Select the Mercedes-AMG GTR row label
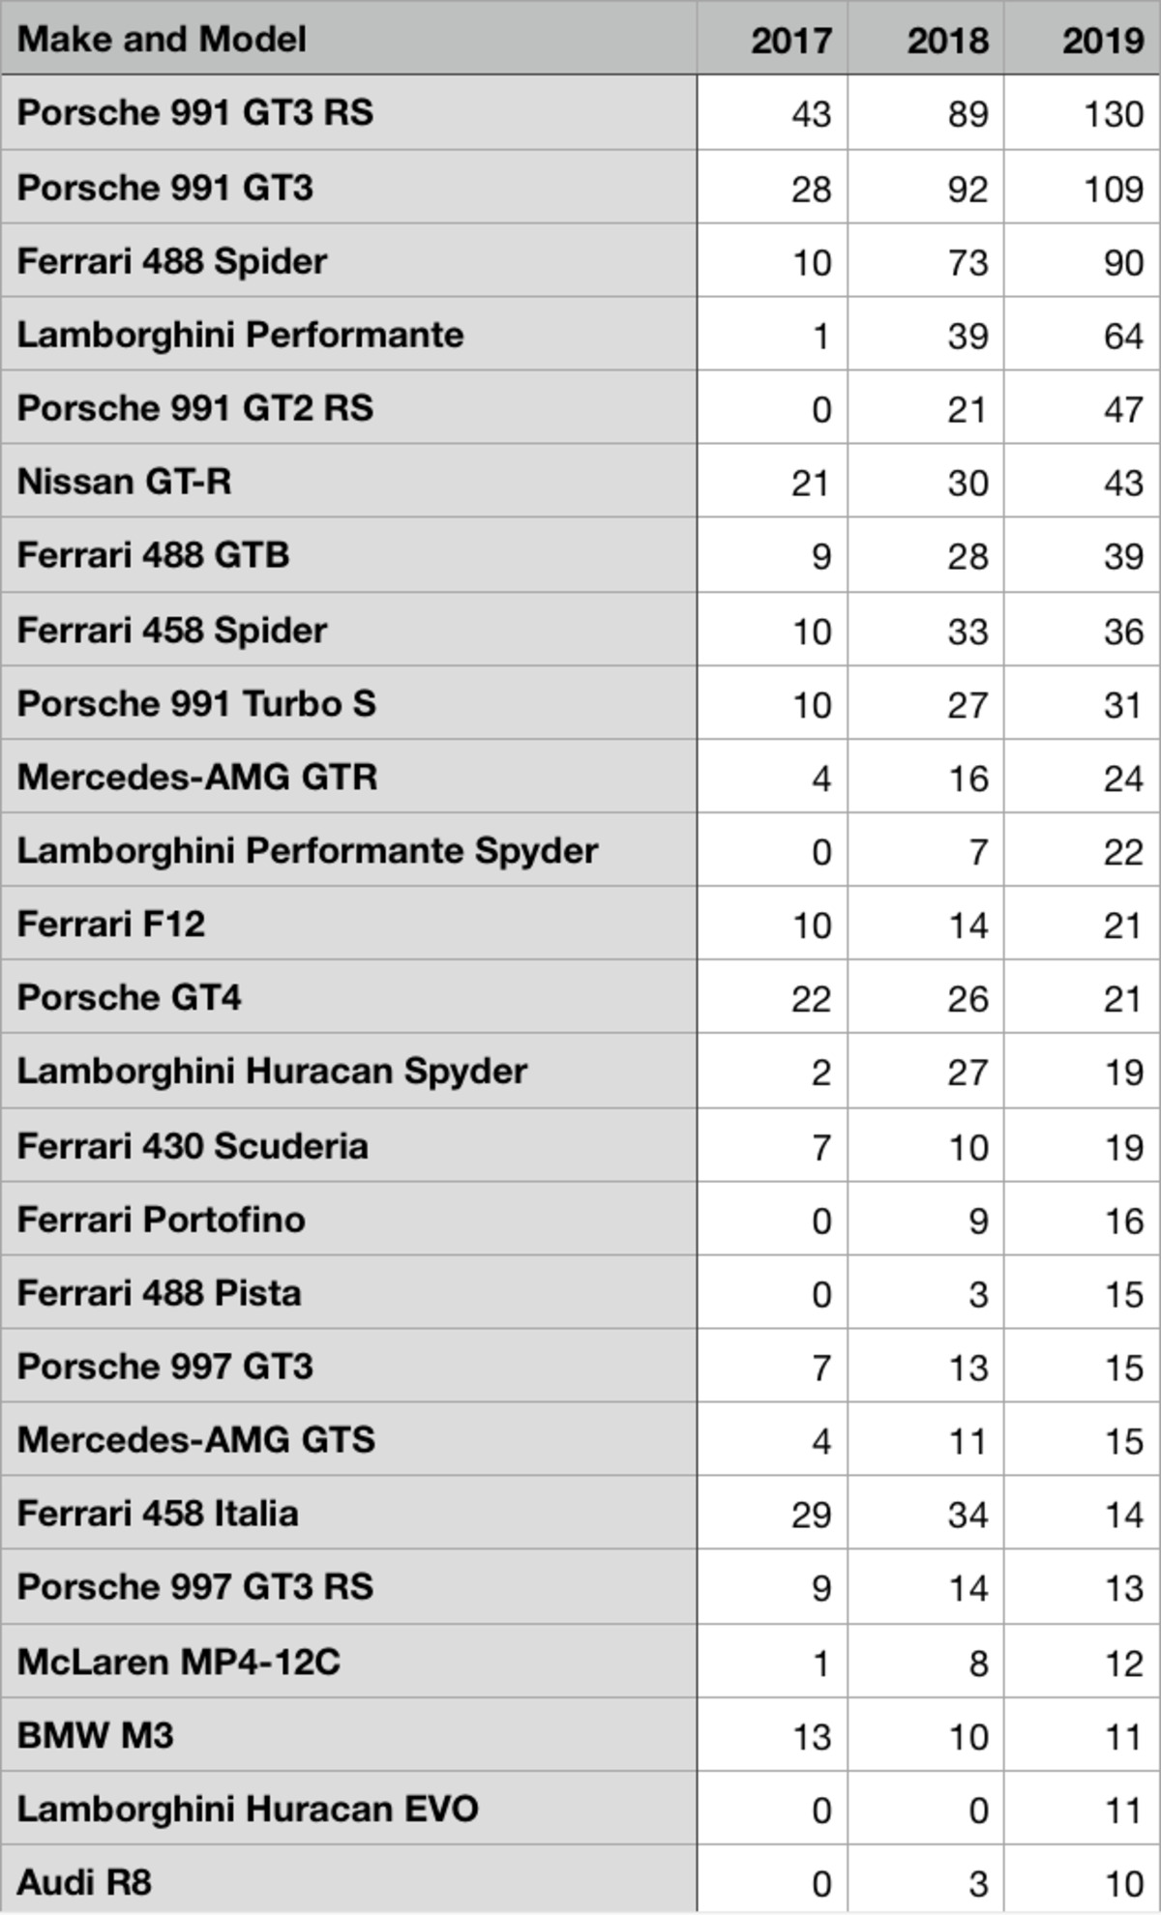1161x1915 pixels. click(348, 776)
